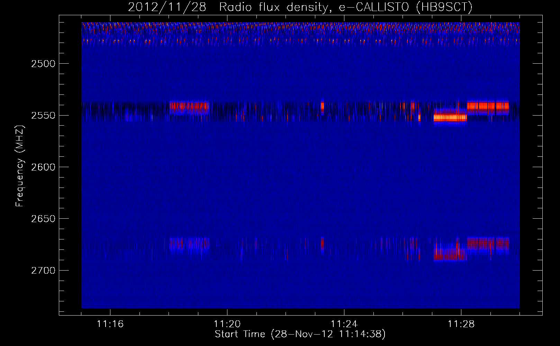This screenshot has width=560, height=346.
Task: Click the red burst at 2540 MHz after 11:28
Action: [488, 106]
